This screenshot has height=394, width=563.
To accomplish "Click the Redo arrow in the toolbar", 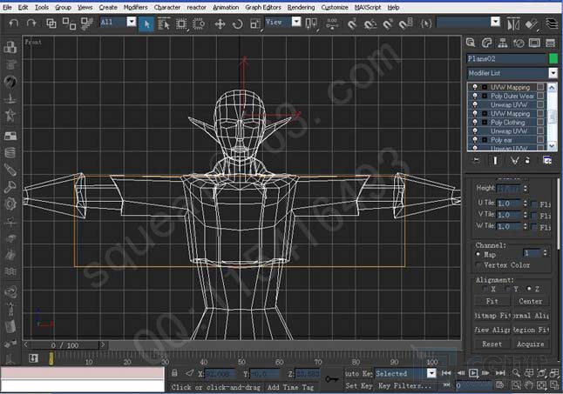I will (31, 23).
